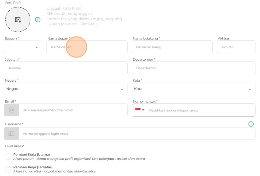260x176 pixels.
Task: Click the Username login name field
Action: (137, 134)
